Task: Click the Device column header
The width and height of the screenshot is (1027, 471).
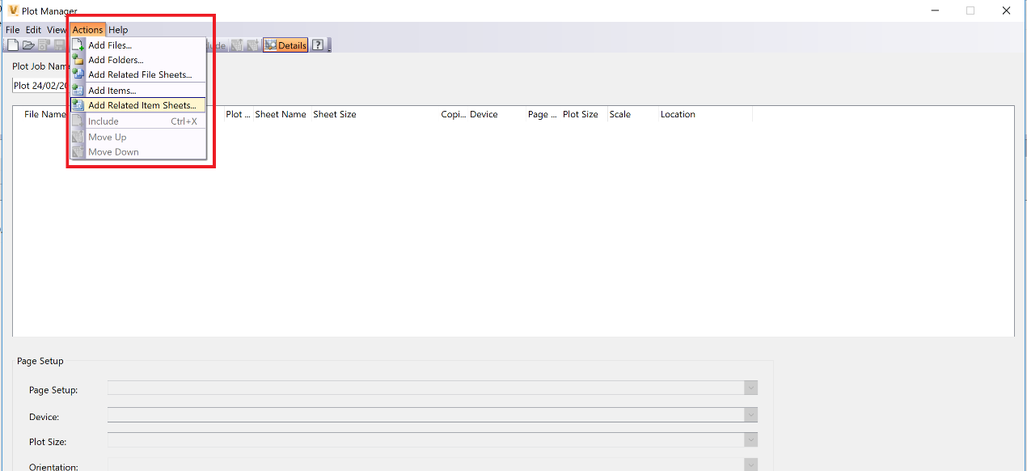Action: [484, 114]
